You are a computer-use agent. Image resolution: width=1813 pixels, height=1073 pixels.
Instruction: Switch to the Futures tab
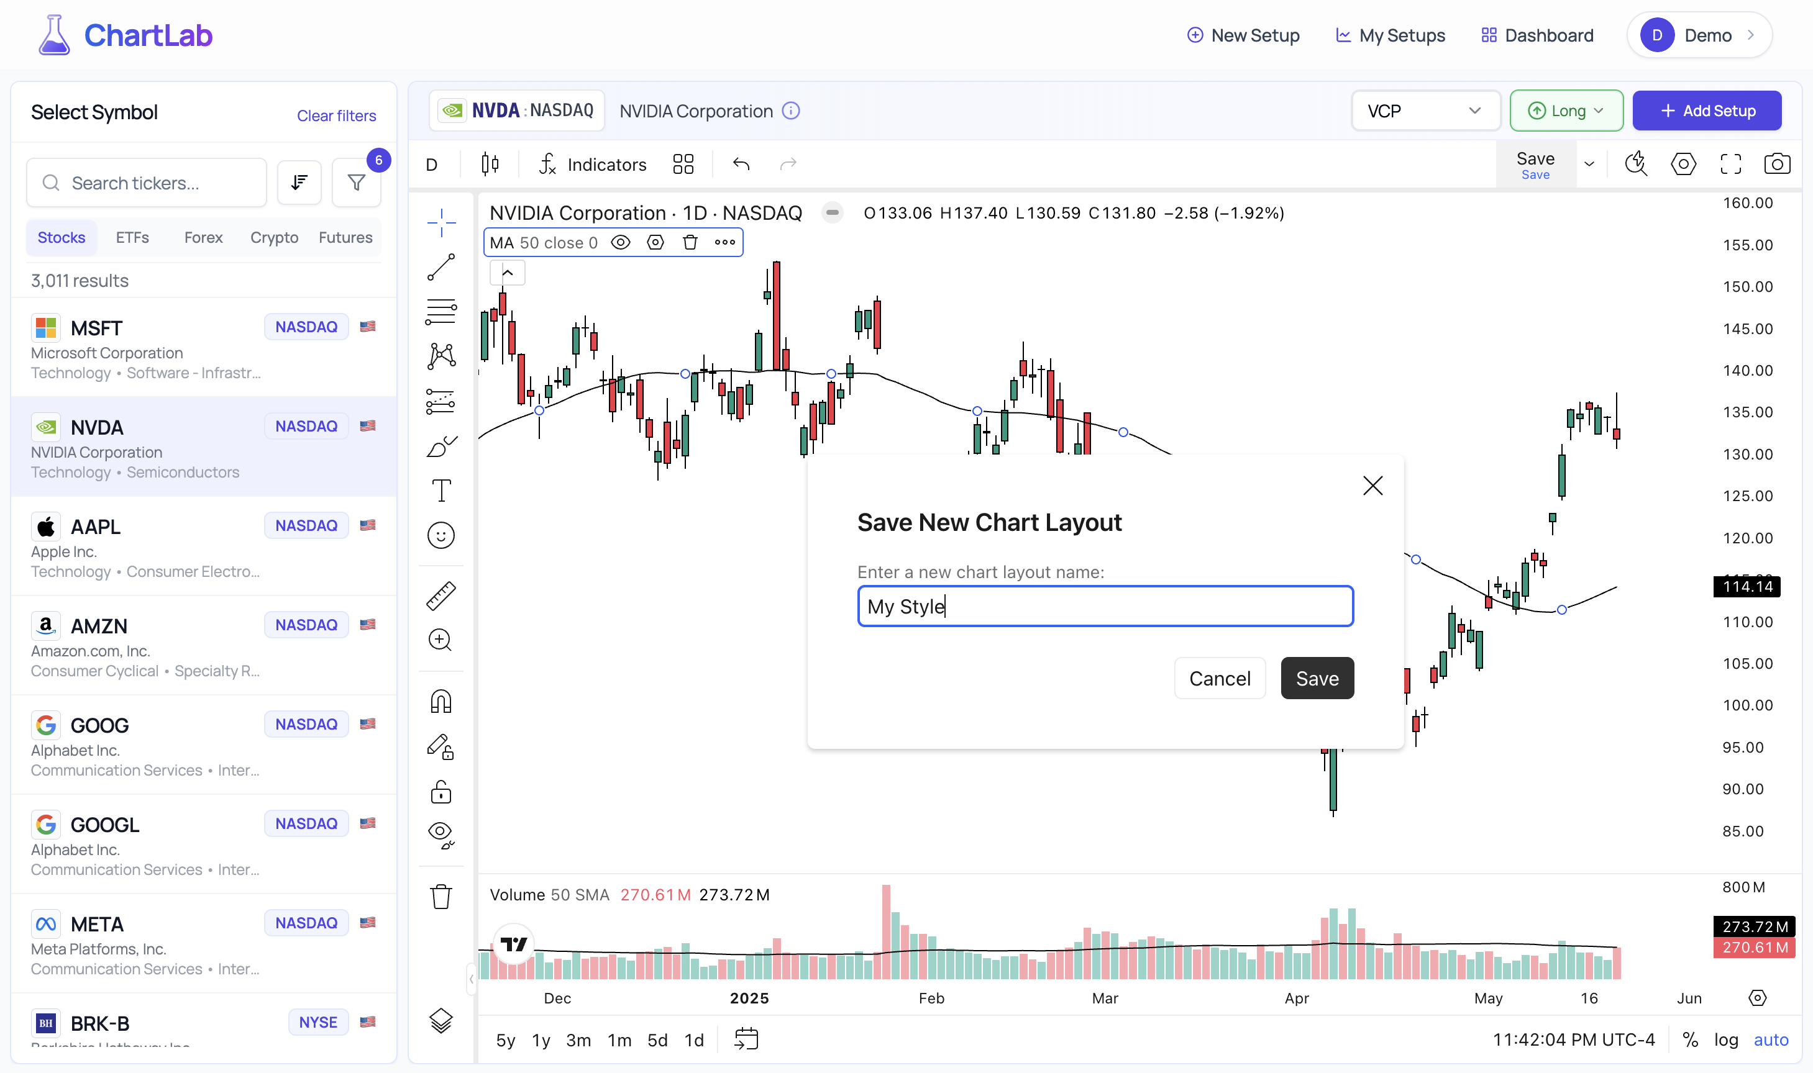[x=345, y=237]
